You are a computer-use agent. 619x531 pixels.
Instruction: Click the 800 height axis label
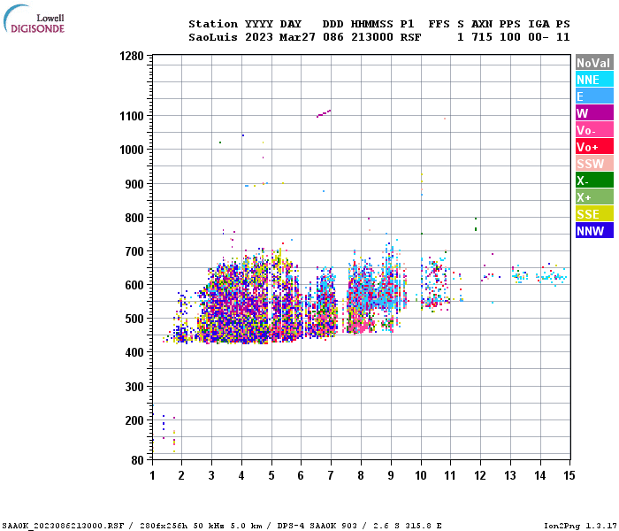point(134,218)
